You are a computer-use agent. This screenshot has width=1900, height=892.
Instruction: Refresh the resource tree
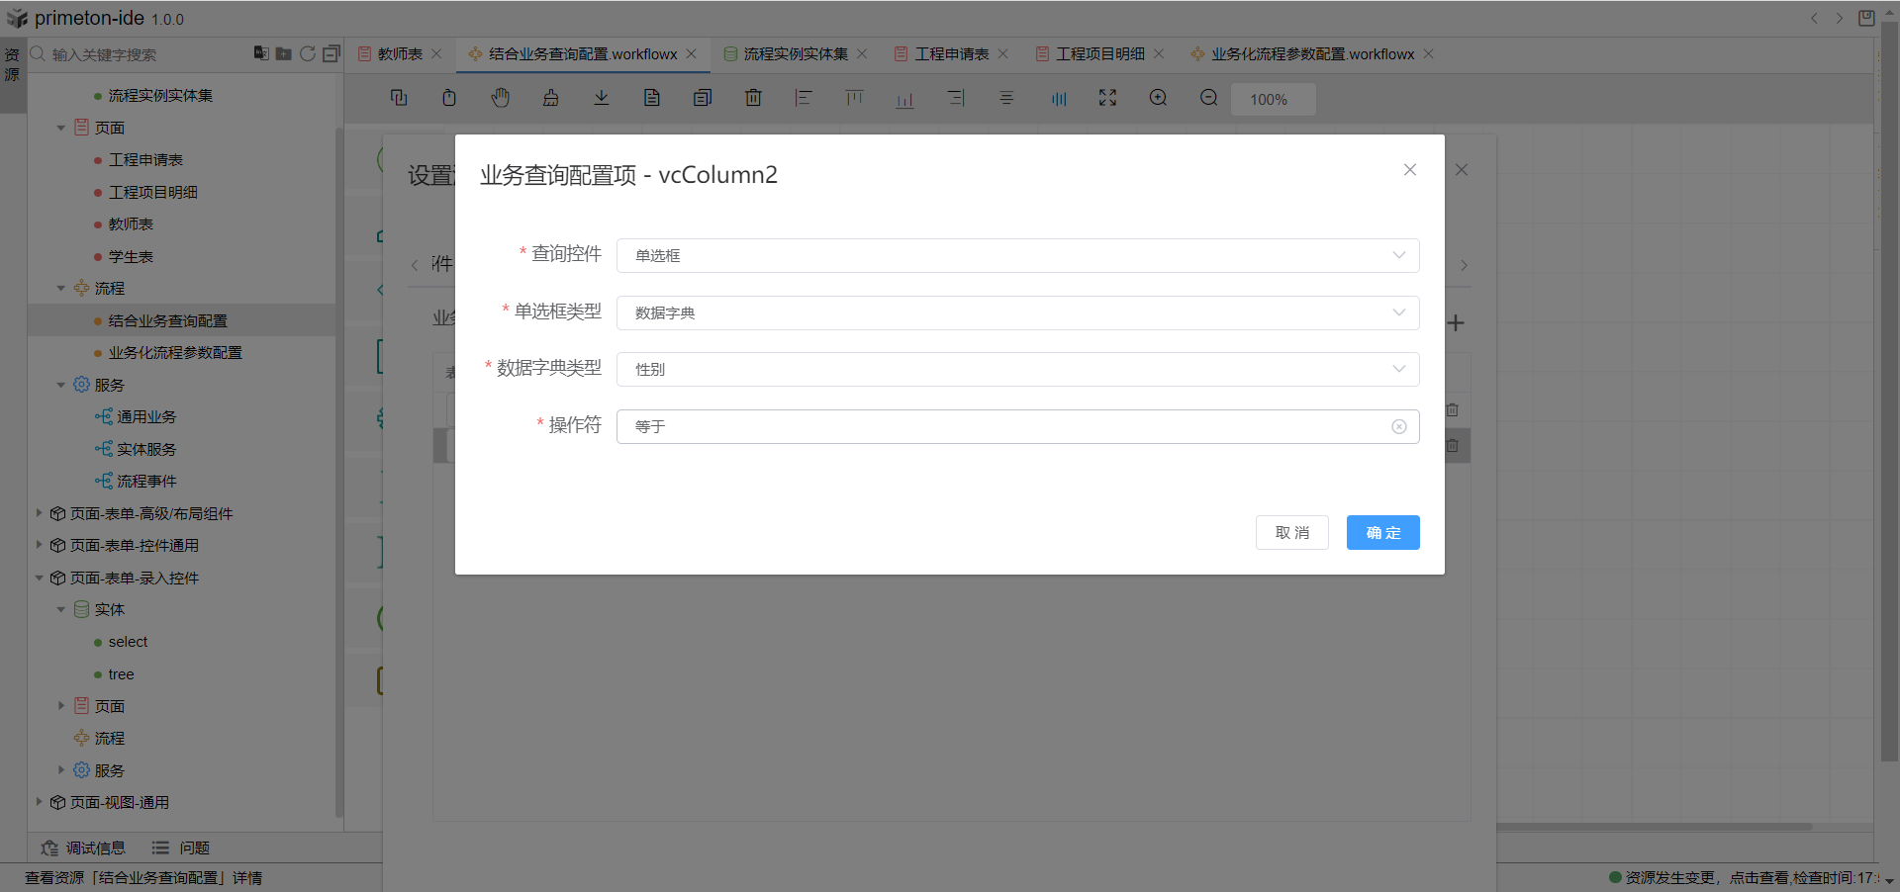point(308,53)
